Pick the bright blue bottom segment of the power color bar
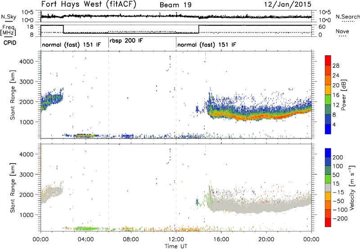The image size is (360, 249). click(x=328, y=129)
